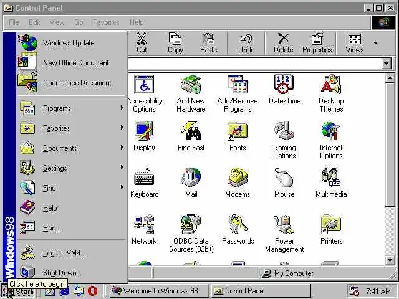Select the Fonts folder icon
Image resolution: width=399 pixels, height=299 pixels.
(x=238, y=136)
